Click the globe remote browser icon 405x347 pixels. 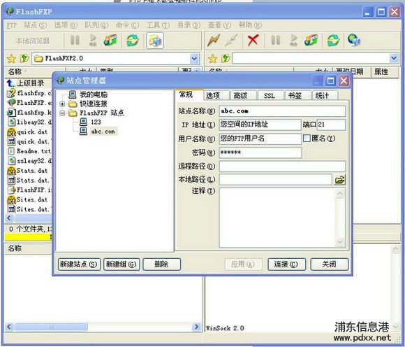click(354, 40)
